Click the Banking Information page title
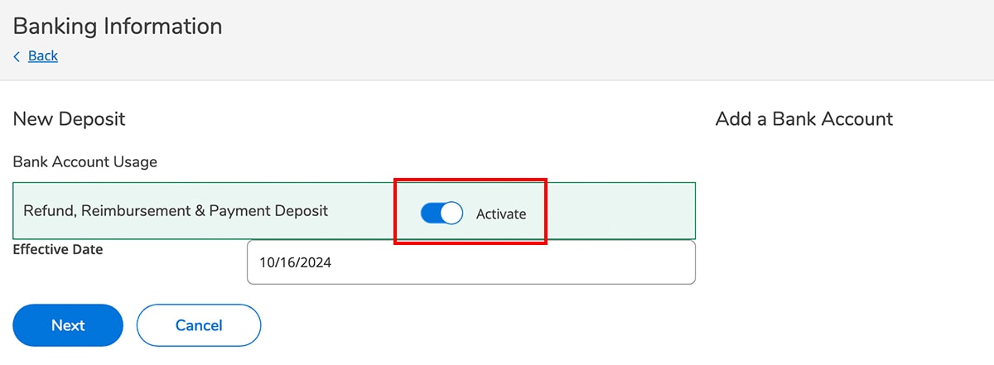 click(118, 26)
